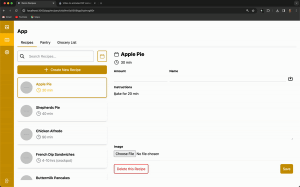Switch to the Pantry tab

45,42
